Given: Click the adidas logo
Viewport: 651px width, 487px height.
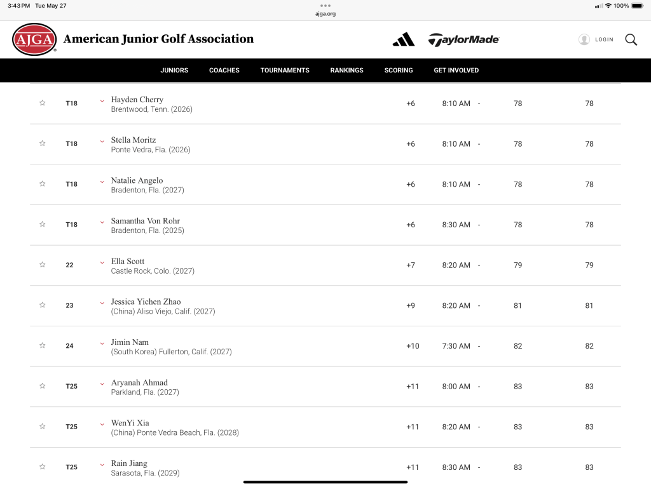Looking at the screenshot, I should pyautogui.click(x=403, y=39).
